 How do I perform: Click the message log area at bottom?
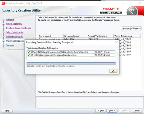tap(90, 102)
